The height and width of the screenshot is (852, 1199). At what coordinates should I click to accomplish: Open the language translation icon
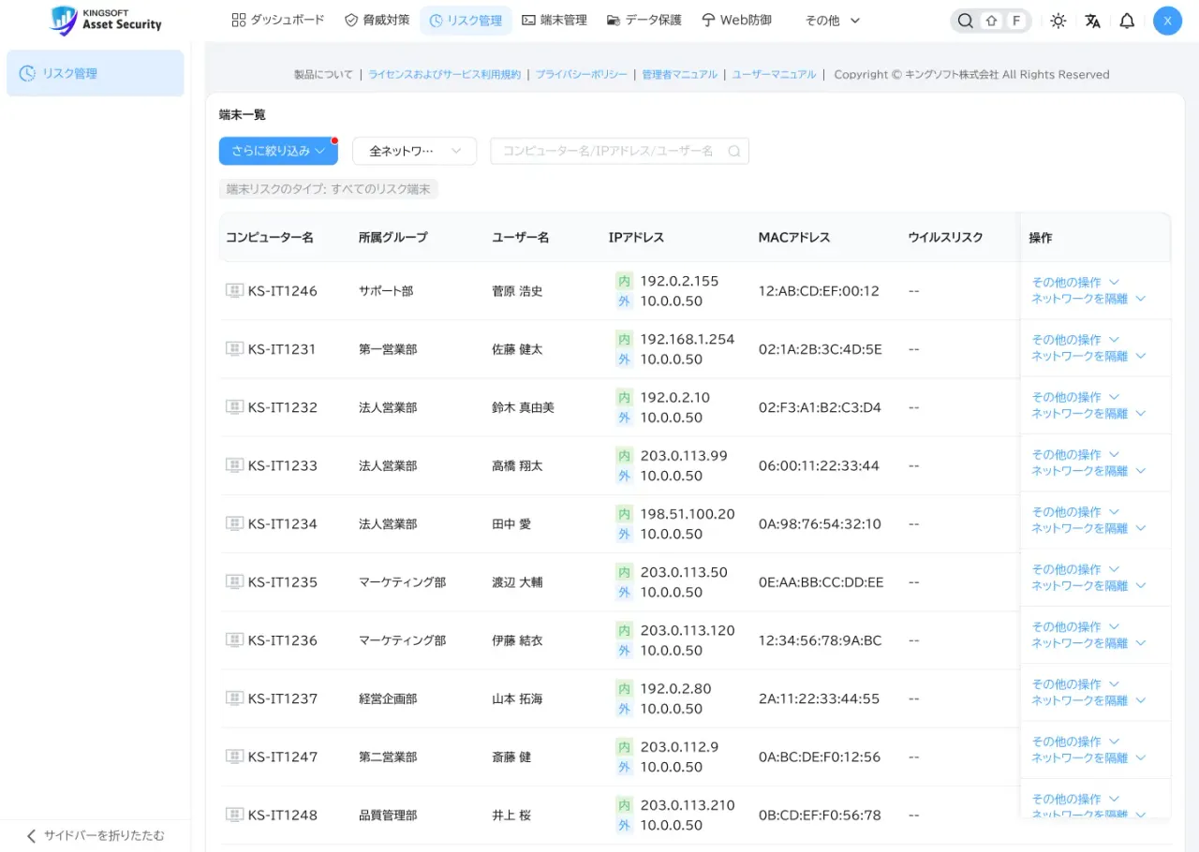tap(1092, 21)
